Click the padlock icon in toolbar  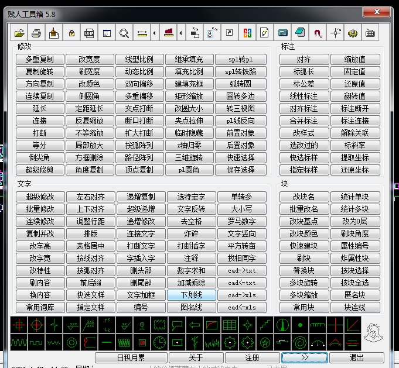tap(71, 33)
